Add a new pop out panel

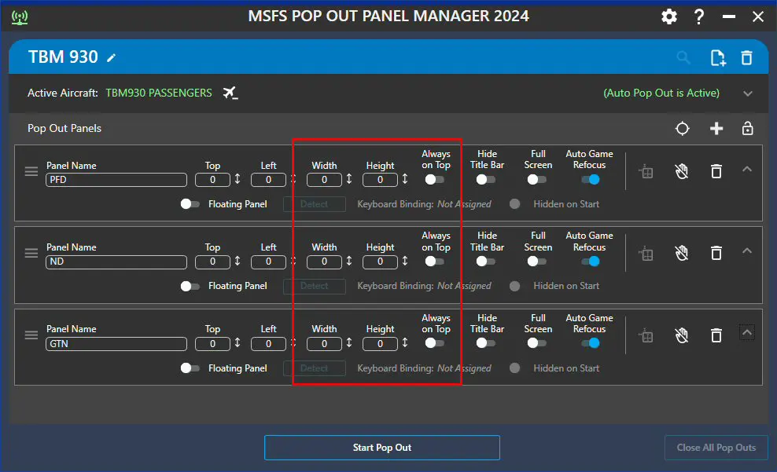(x=716, y=129)
